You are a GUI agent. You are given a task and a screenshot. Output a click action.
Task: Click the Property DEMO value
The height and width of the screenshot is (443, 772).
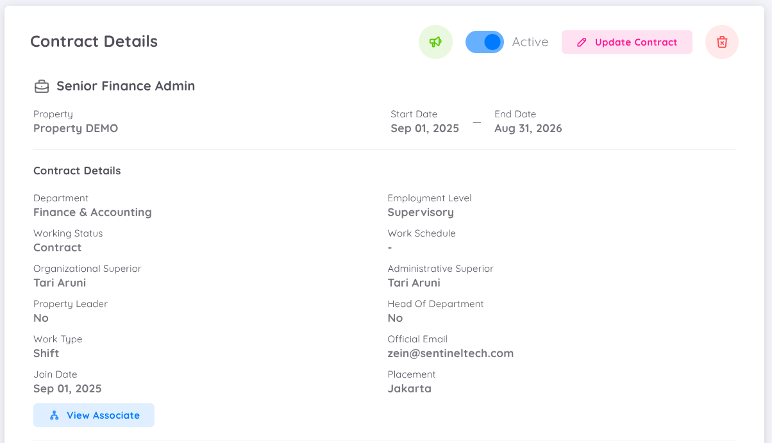coord(75,128)
